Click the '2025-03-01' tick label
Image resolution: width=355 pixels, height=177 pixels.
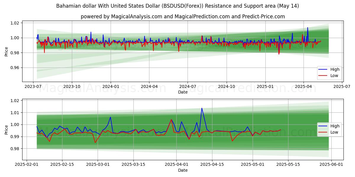coord(98,164)
